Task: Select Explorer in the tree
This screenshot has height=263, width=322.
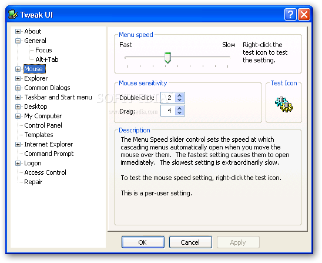Action: point(36,78)
